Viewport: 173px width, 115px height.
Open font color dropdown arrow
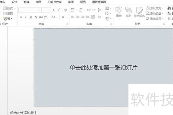click(67, 17)
